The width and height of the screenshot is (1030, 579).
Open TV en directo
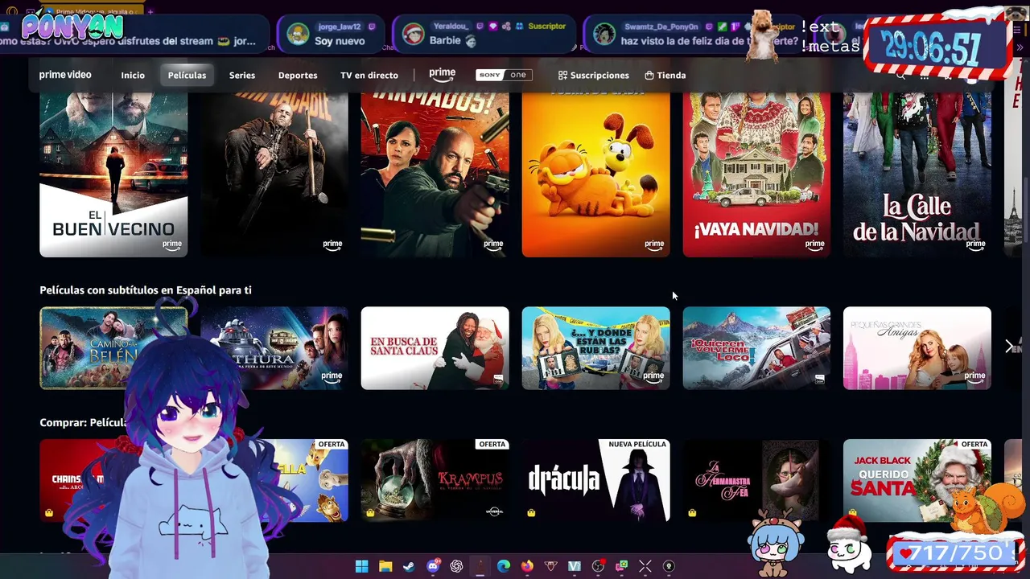pyautogui.click(x=369, y=75)
